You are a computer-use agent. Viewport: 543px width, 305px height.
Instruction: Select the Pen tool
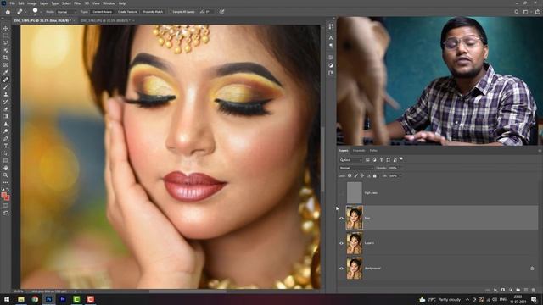(x=6, y=138)
